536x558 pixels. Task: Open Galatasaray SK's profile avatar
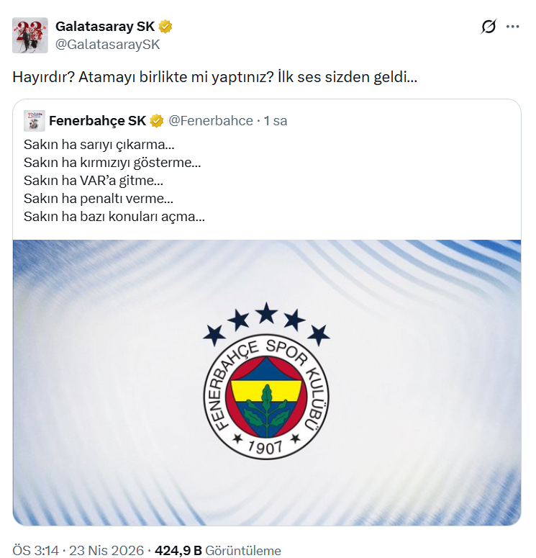(30, 35)
